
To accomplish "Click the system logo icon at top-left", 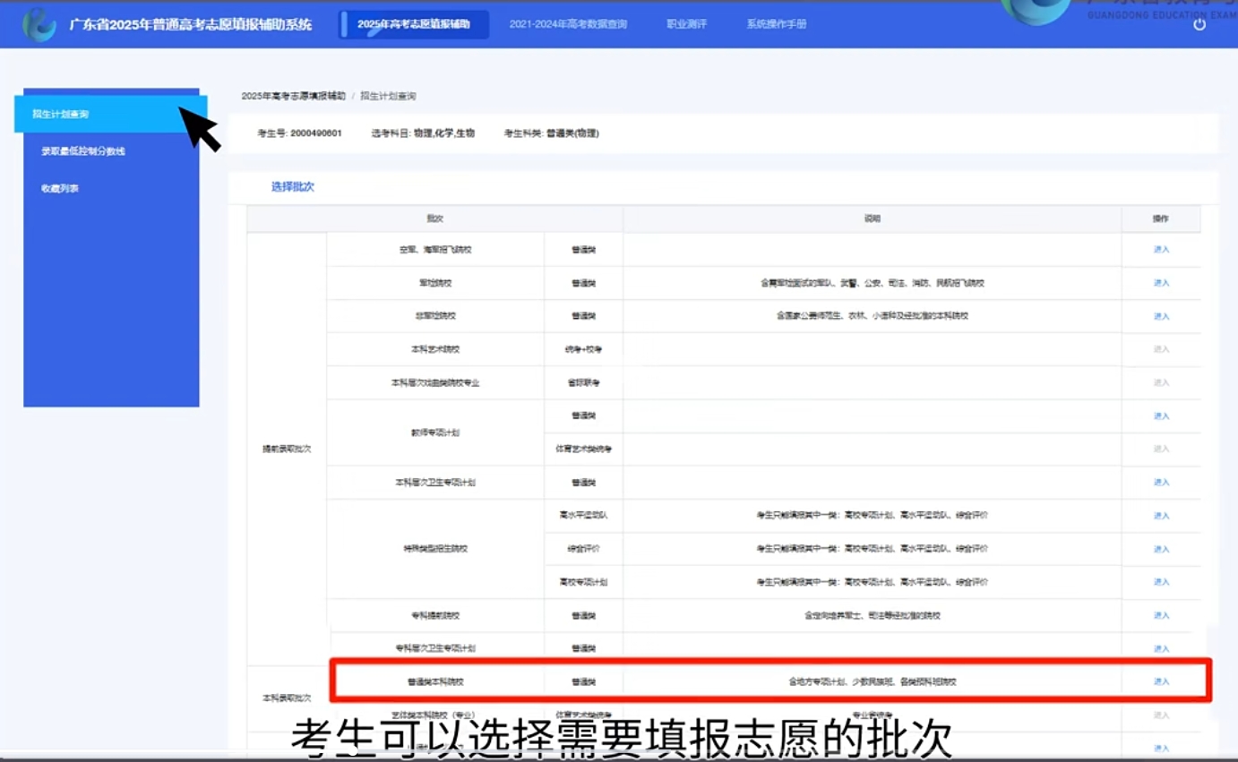I will pos(39,24).
